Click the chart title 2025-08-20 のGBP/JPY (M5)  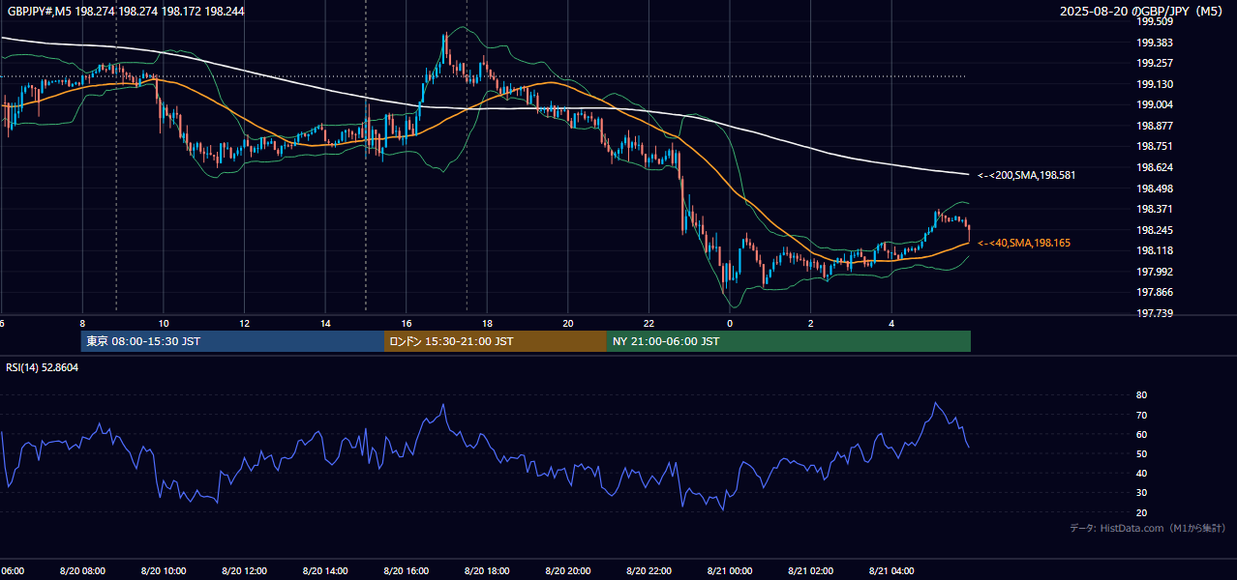coord(1142,12)
